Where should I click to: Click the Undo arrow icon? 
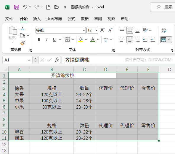[25, 7]
